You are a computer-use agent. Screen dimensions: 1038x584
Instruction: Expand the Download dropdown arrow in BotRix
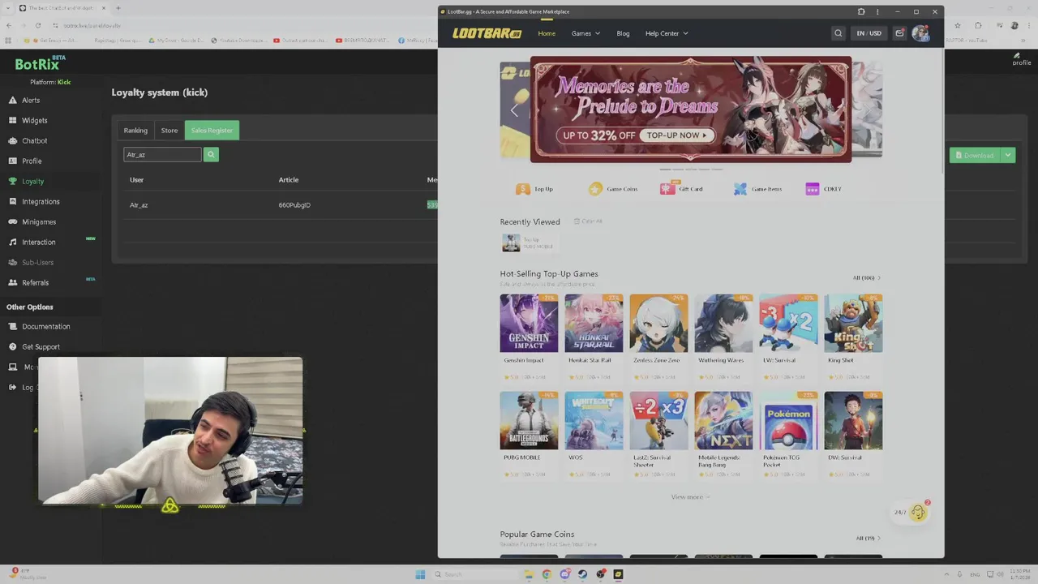coord(1008,155)
